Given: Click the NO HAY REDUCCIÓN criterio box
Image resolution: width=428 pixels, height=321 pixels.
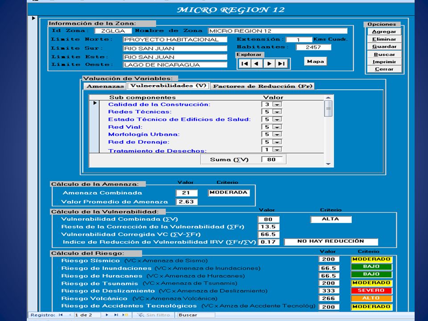Looking at the screenshot, I should (x=331, y=242).
